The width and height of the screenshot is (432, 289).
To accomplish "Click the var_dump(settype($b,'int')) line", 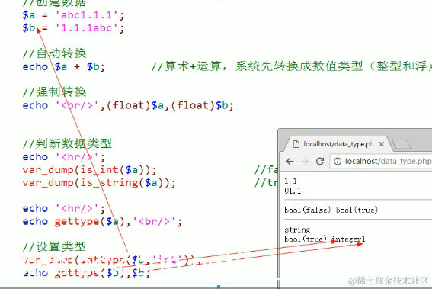I will (112, 260).
